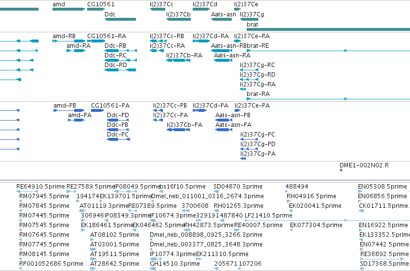
Task: Select the amd-RA transcript
Action: tap(76, 51)
